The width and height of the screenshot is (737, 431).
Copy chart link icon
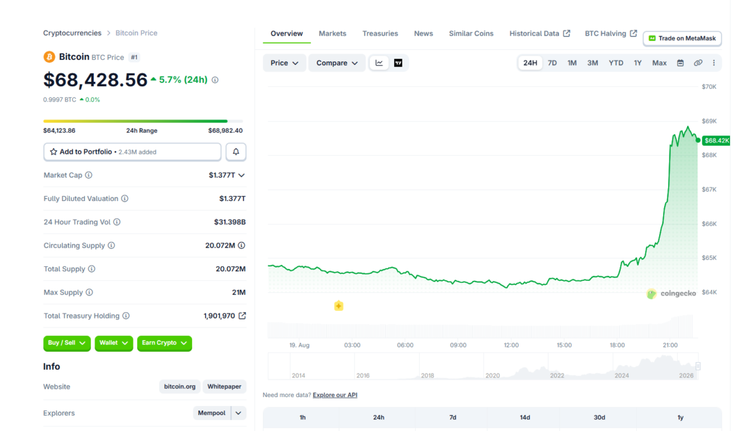[698, 63]
